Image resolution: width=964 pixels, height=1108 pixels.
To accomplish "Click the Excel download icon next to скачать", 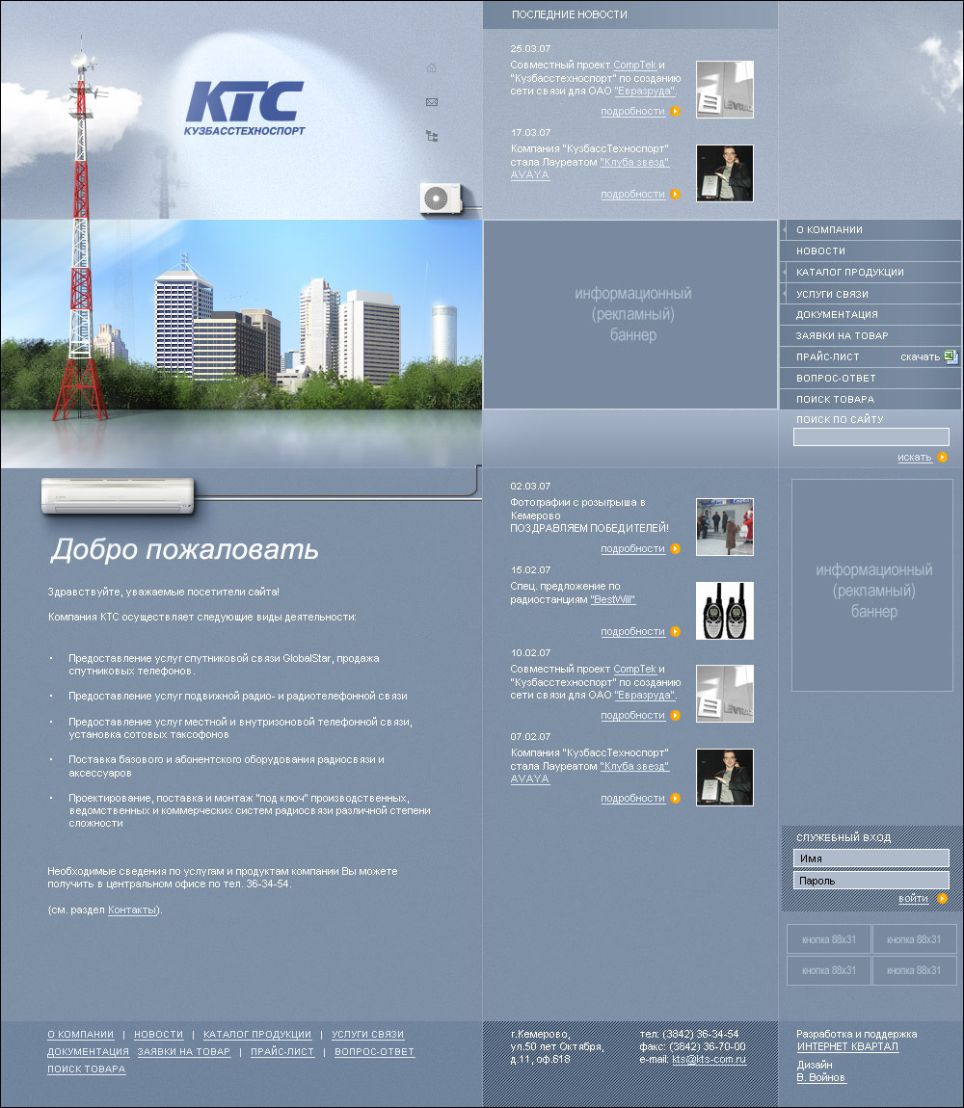I will [951, 356].
